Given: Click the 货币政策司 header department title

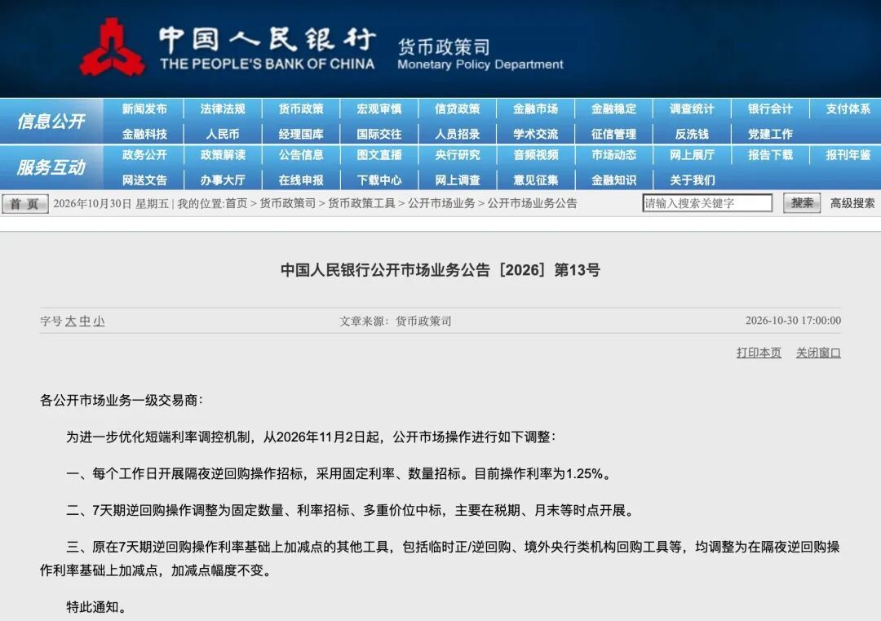Looking at the screenshot, I should point(444,47).
